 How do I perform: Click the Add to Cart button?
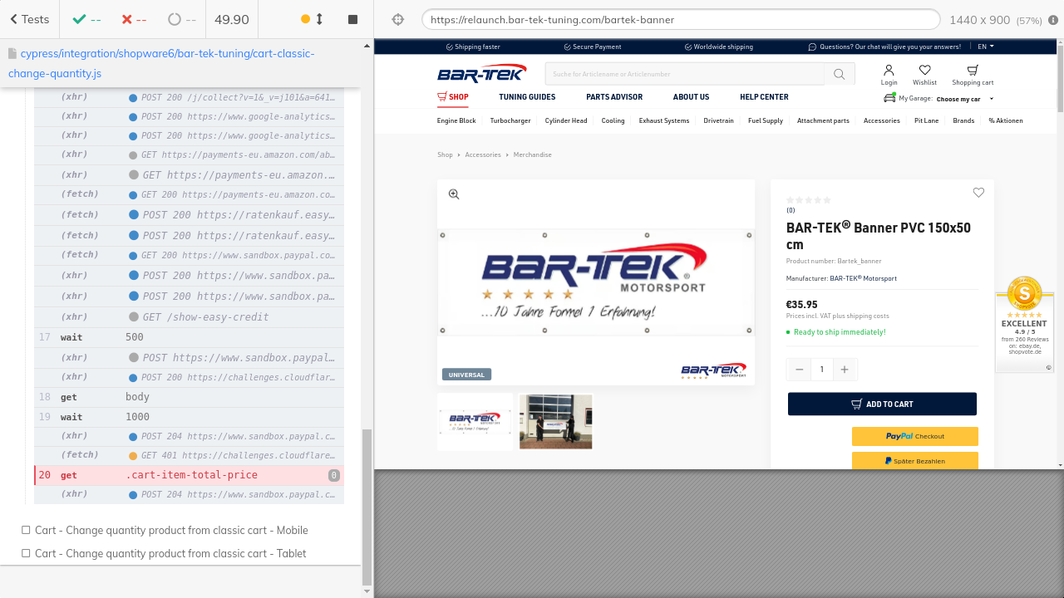point(882,404)
